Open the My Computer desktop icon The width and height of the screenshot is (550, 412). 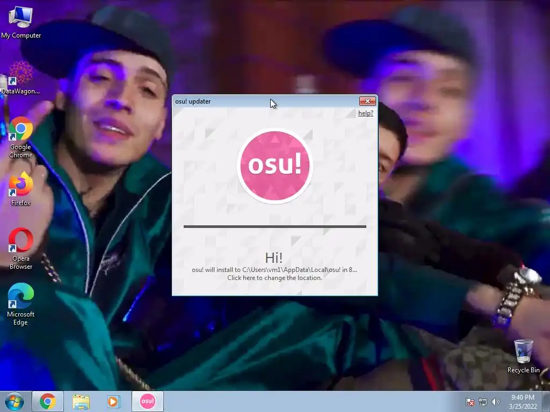coord(21,23)
